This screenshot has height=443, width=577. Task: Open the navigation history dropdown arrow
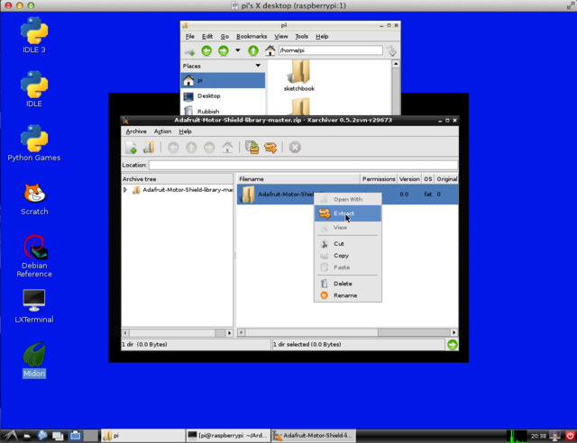coord(238,51)
